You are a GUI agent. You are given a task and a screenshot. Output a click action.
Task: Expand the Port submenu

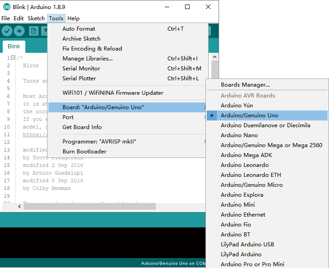click(128, 117)
